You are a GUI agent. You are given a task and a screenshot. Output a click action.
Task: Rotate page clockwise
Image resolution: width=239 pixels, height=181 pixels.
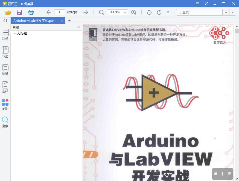click(x=159, y=12)
